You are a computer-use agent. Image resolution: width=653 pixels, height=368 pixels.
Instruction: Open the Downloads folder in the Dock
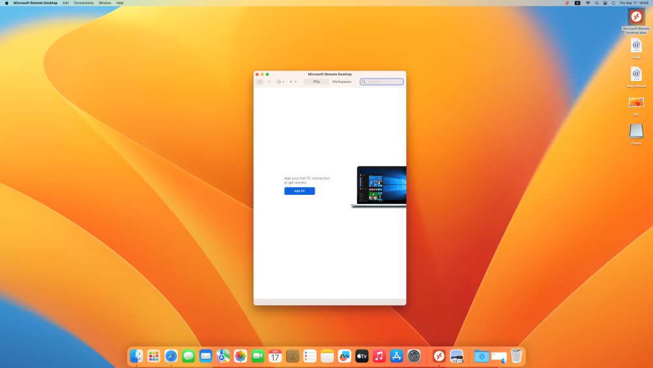[481, 356]
